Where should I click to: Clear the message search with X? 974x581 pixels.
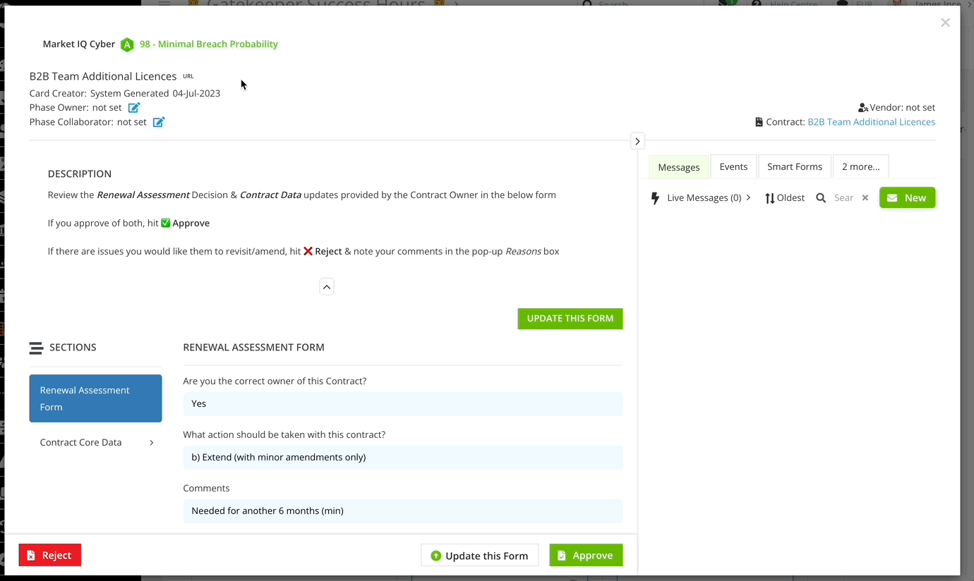865,198
